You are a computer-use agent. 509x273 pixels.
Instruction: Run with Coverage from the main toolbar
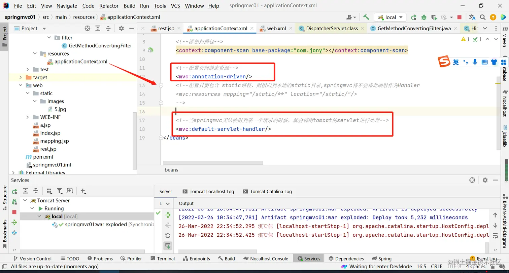click(434, 17)
